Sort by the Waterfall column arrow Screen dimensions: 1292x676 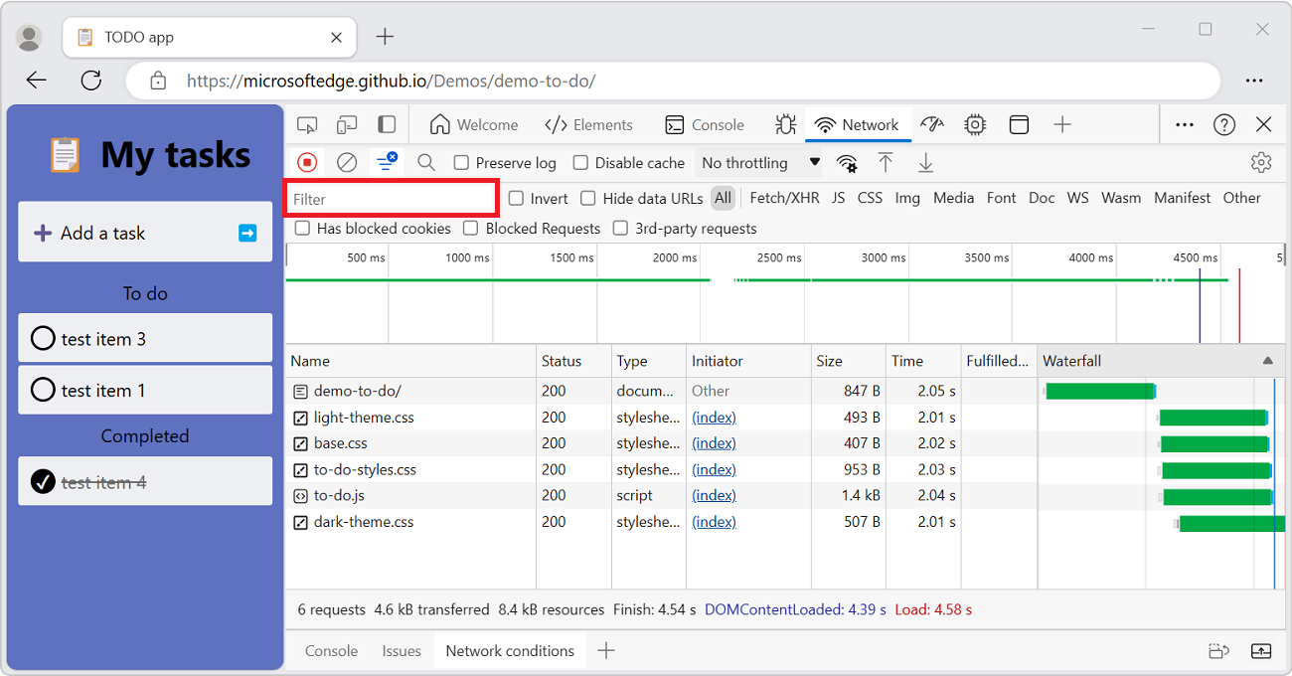(x=1267, y=361)
